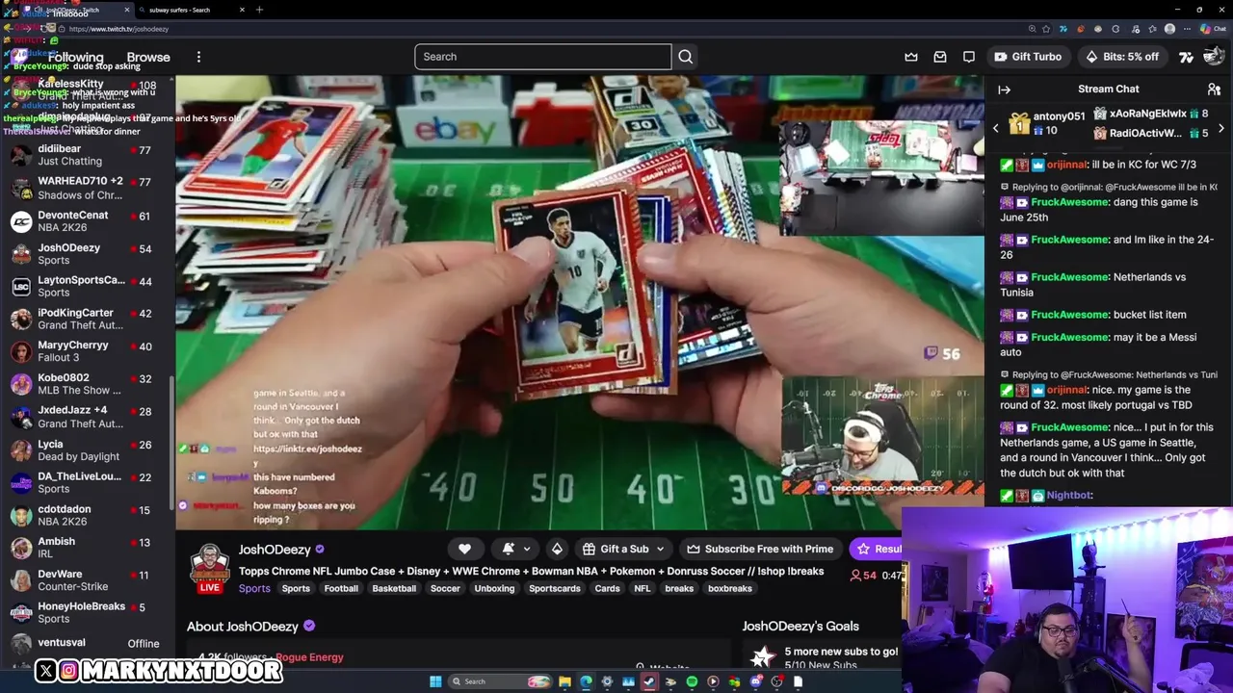Open Steam from the taskbar
This screenshot has width=1233, height=693.
click(x=649, y=681)
